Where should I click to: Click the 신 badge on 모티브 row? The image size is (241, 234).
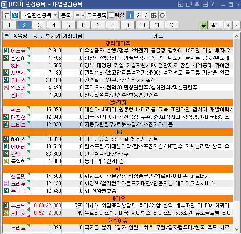click(x=6, y=125)
